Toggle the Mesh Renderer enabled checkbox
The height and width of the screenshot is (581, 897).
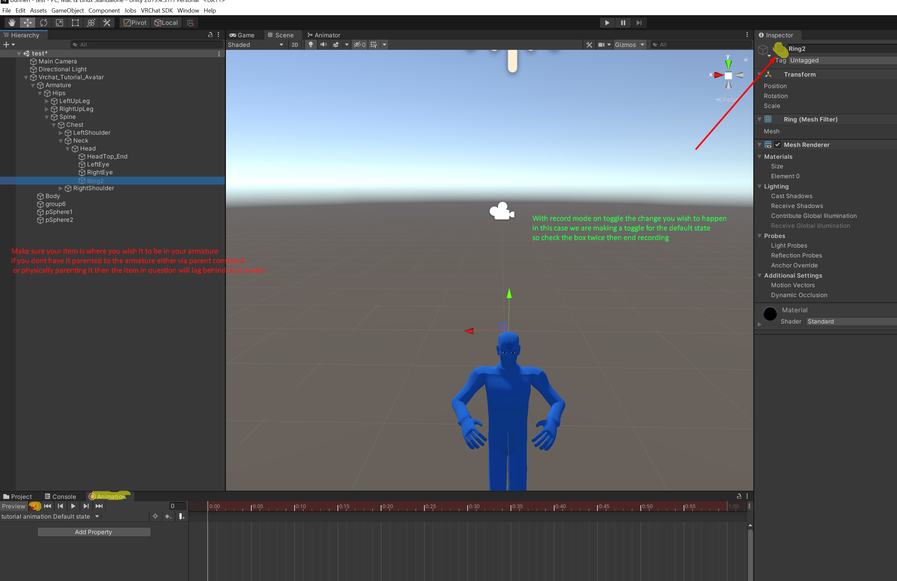(x=777, y=145)
